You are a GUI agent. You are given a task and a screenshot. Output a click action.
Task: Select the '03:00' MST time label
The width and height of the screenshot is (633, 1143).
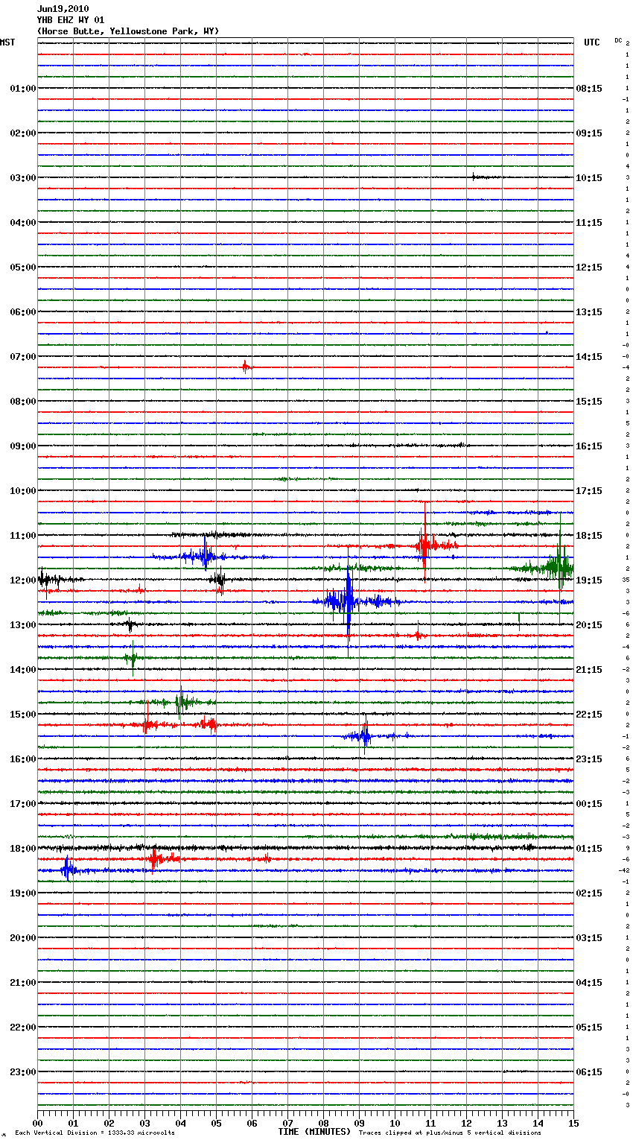click(x=22, y=178)
